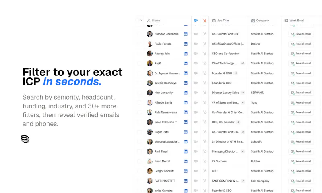
Task: Tick the checkbox for Alfredo Sarria row
Action: tap(139, 103)
